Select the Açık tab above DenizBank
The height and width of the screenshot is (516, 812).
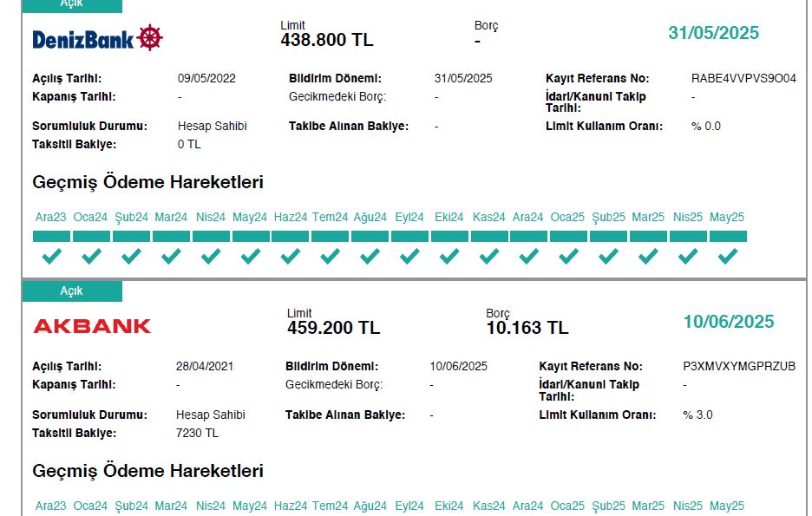coord(72,5)
